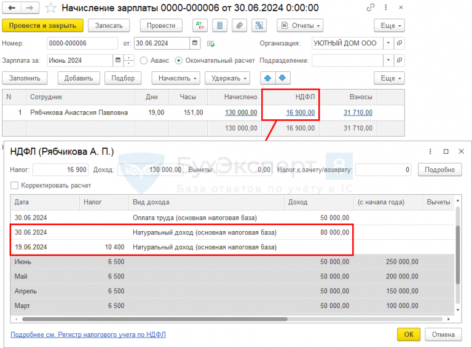Click the Подбор button
The width and height of the screenshot is (472, 348).
[x=123, y=78]
